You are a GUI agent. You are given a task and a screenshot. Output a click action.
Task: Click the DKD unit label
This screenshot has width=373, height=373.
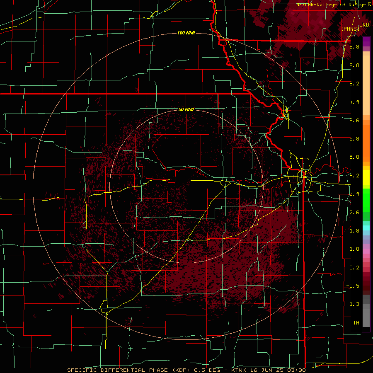pos(364,25)
